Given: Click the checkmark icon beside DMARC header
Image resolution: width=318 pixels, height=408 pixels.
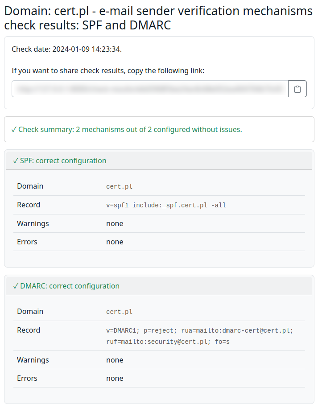Looking at the screenshot, I should [16, 286].
